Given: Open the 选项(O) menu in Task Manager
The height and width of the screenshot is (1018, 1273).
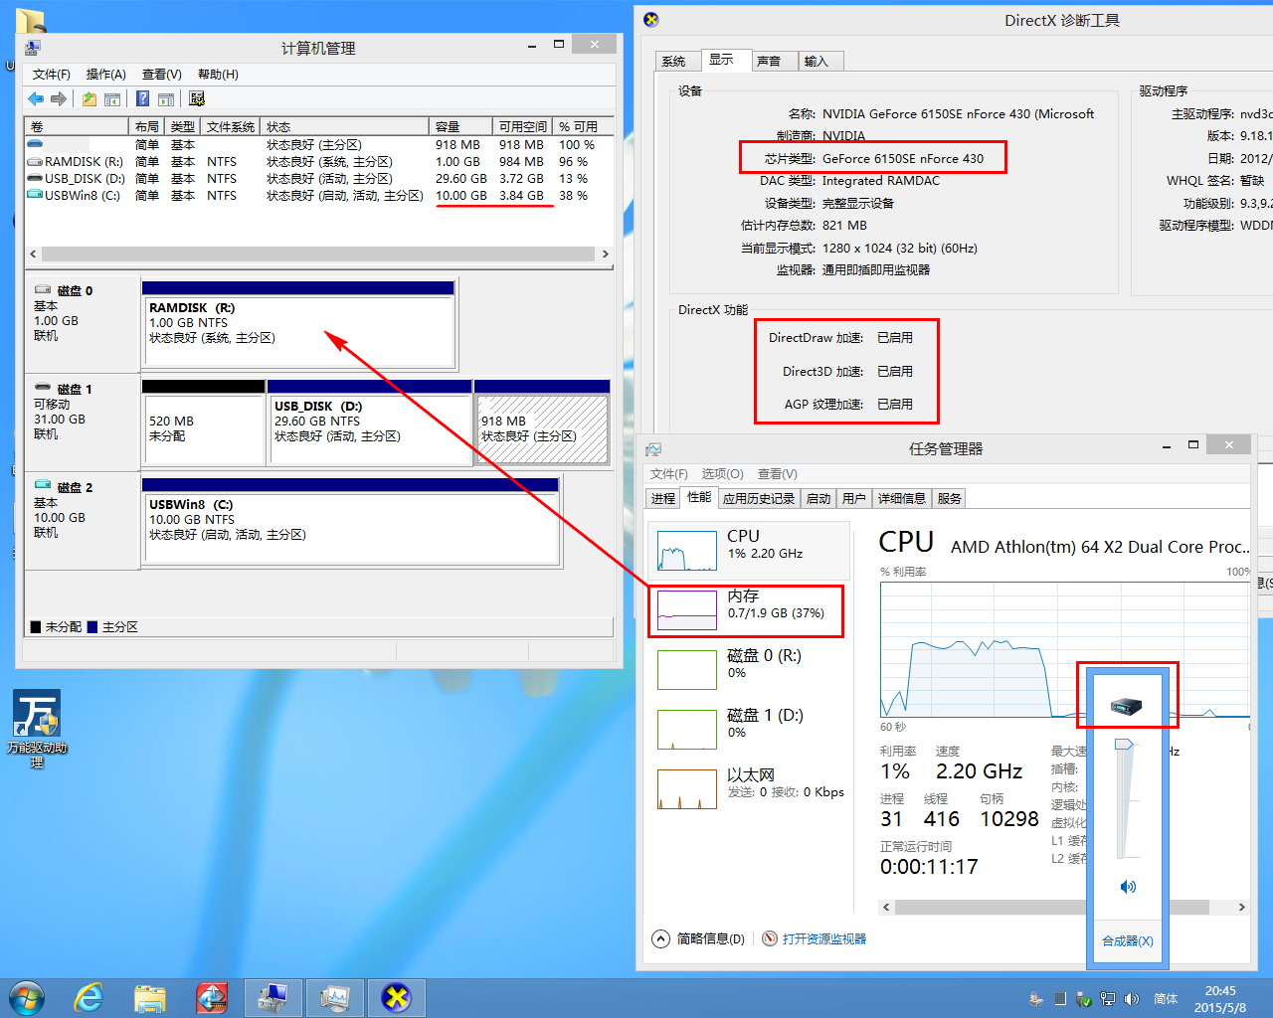Looking at the screenshot, I should [x=722, y=474].
